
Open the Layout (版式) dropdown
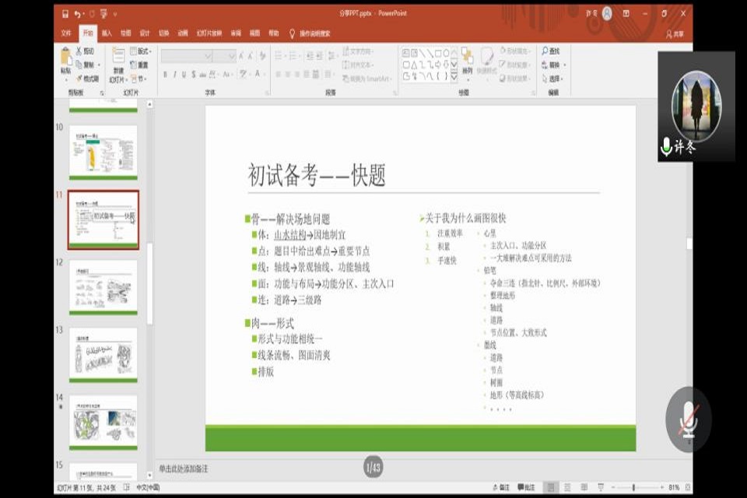pos(141,51)
